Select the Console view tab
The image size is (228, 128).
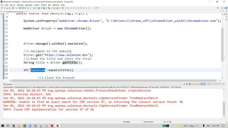pos(9,84)
